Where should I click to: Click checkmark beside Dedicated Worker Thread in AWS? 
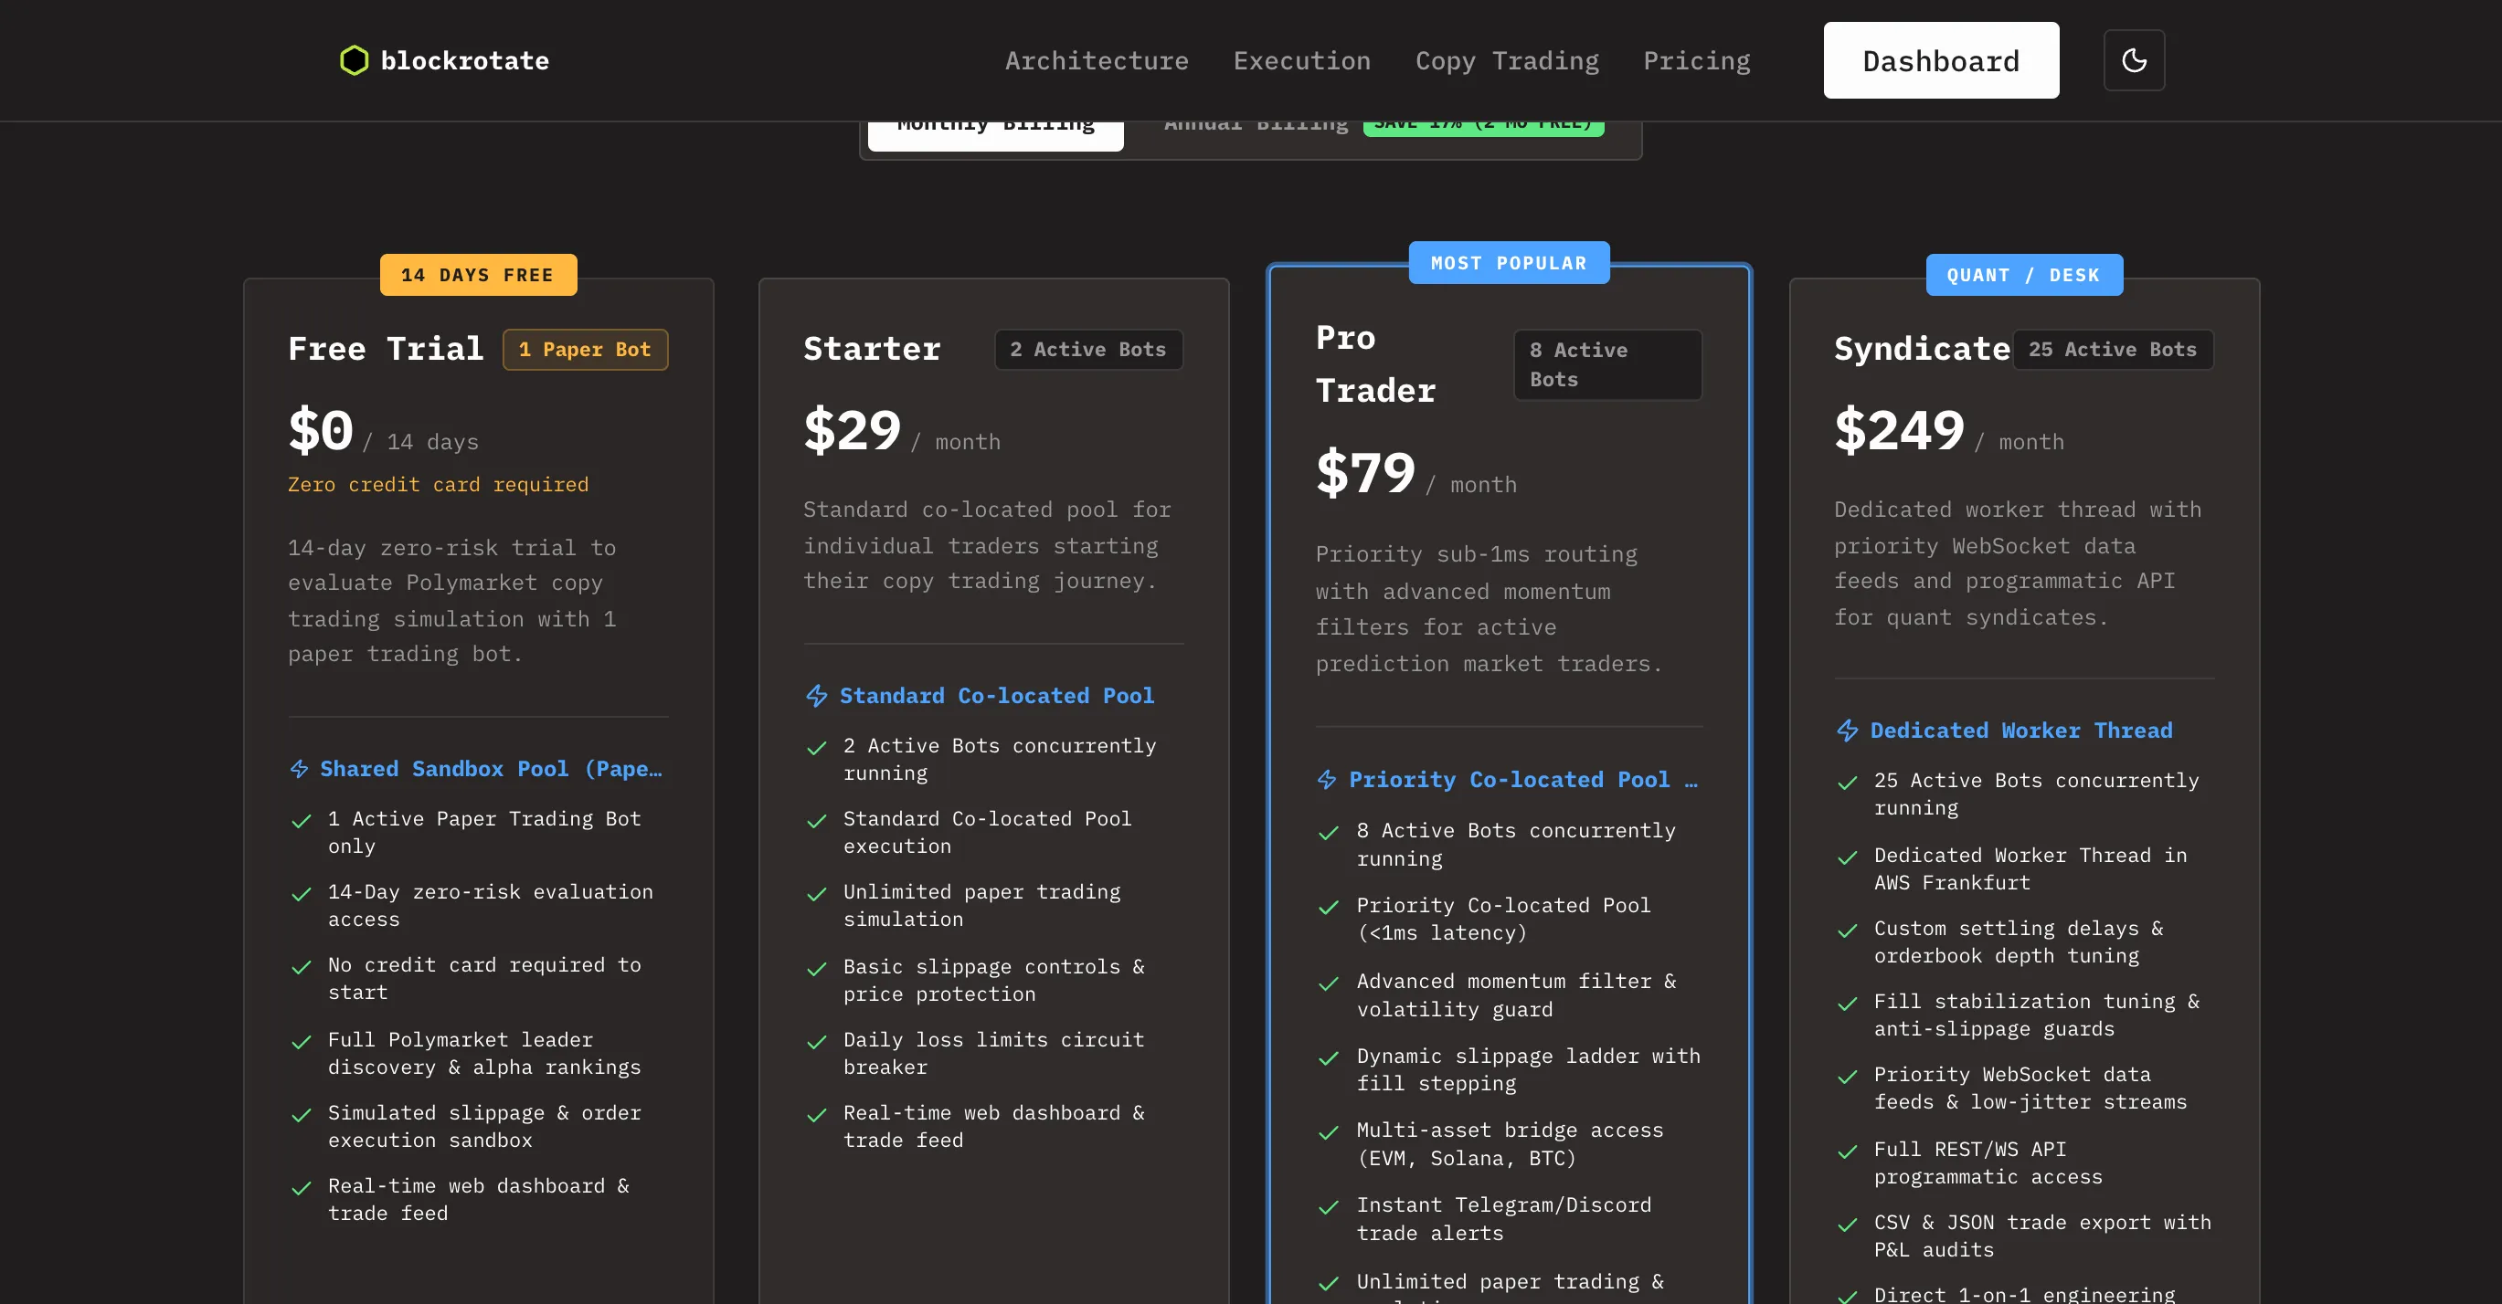click(1848, 857)
